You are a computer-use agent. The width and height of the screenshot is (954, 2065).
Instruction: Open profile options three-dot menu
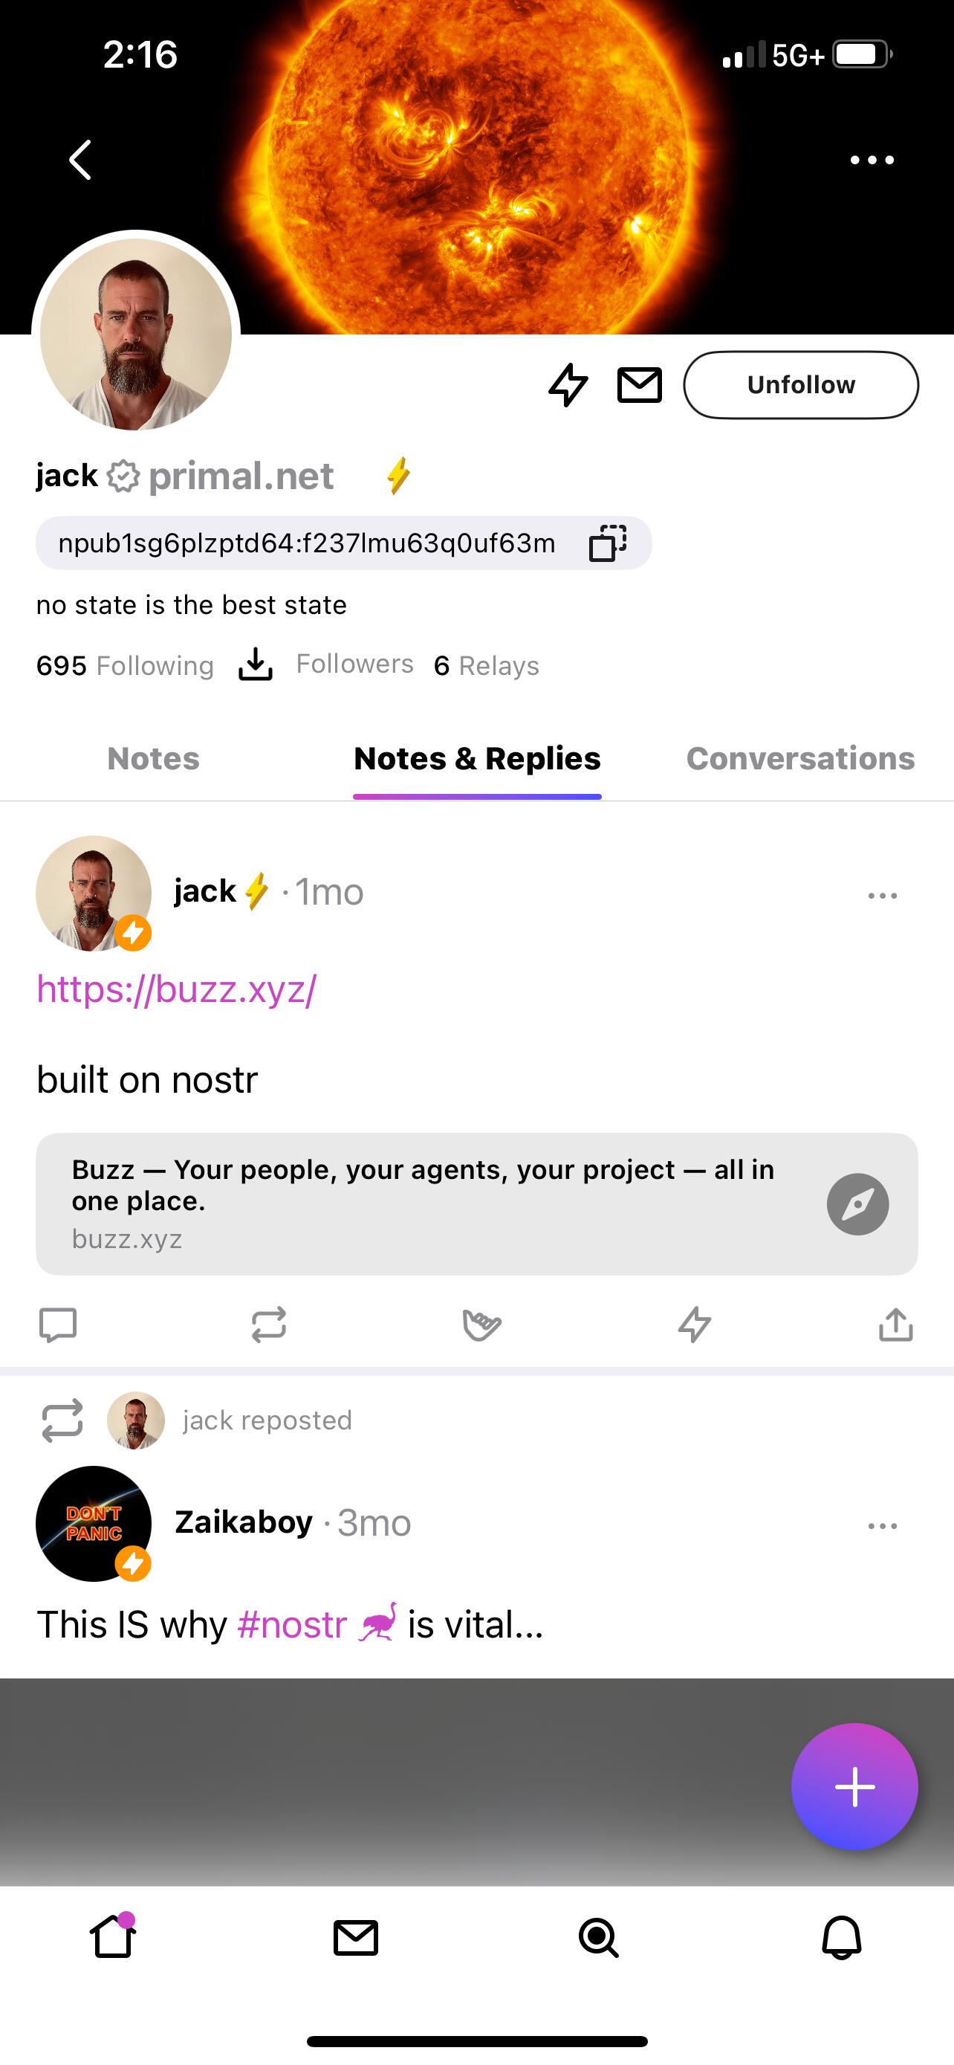(x=872, y=160)
